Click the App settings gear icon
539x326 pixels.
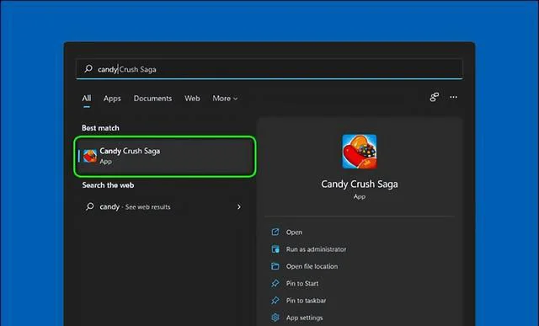coord(275,318)
